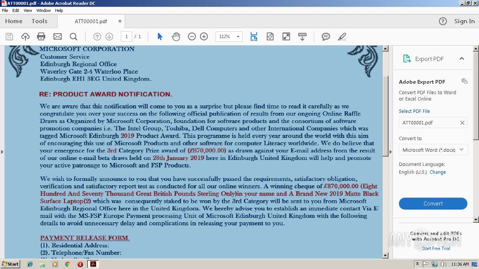Image resolution: width=479 pixels, height=269 pixels.
Task: Click the Save file icon
Action: [x=9, y=37]
